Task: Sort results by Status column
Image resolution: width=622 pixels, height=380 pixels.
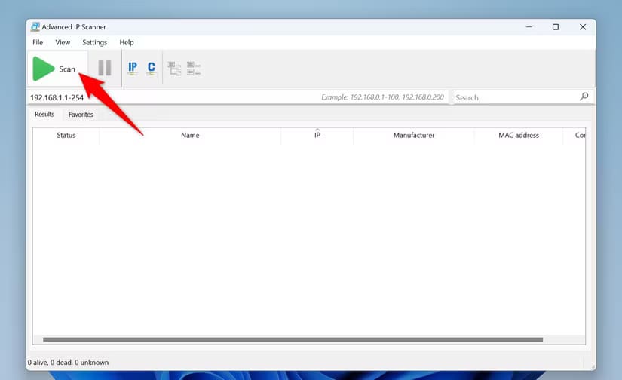Action: coord(66,136)
